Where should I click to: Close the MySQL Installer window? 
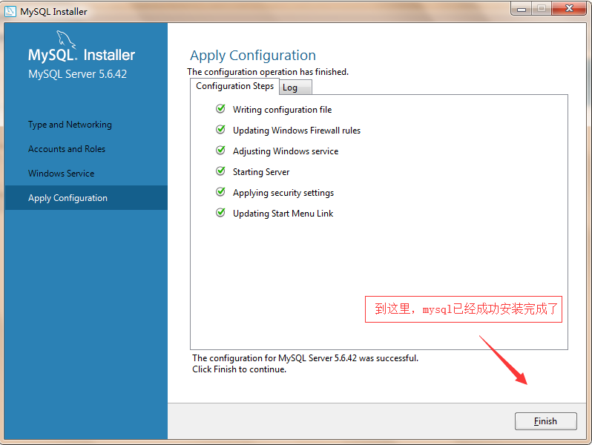[x=569, y=8]
